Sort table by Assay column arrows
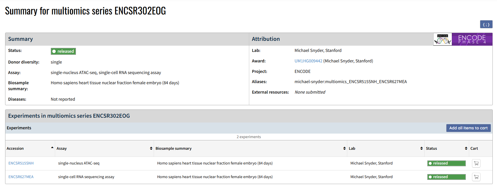 pos(151,148)
